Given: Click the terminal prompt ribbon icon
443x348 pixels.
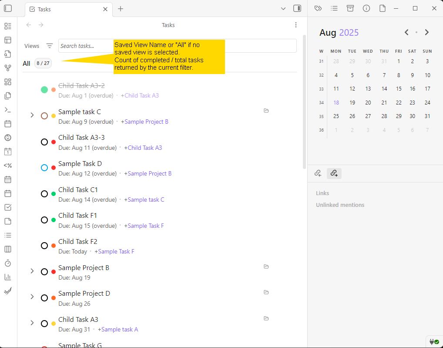Looking at the screenshot, I should pyautogui.click(x=8, y=110).
